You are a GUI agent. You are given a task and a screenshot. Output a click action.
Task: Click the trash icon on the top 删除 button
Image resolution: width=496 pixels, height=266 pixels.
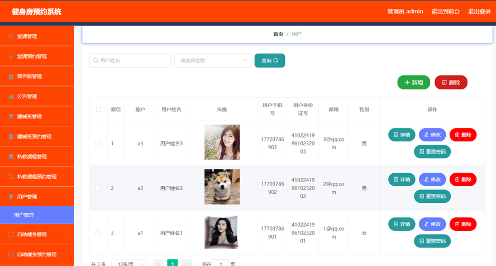(444, 82)
